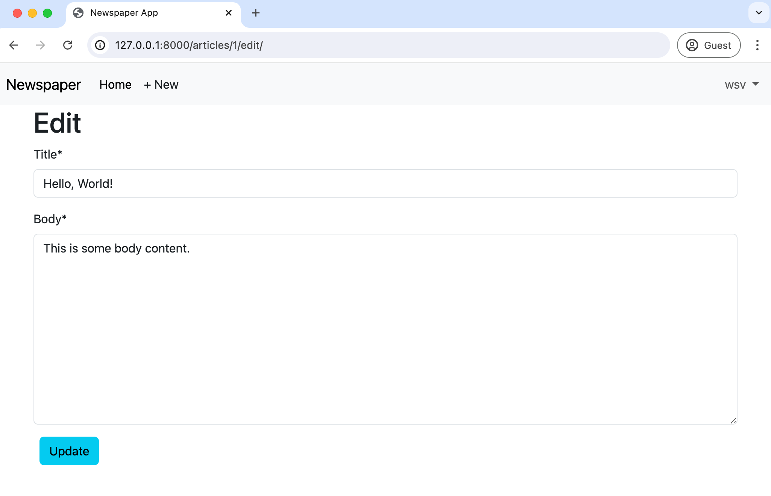
Task: Go to the Home nav link
Action: (115, 85)
